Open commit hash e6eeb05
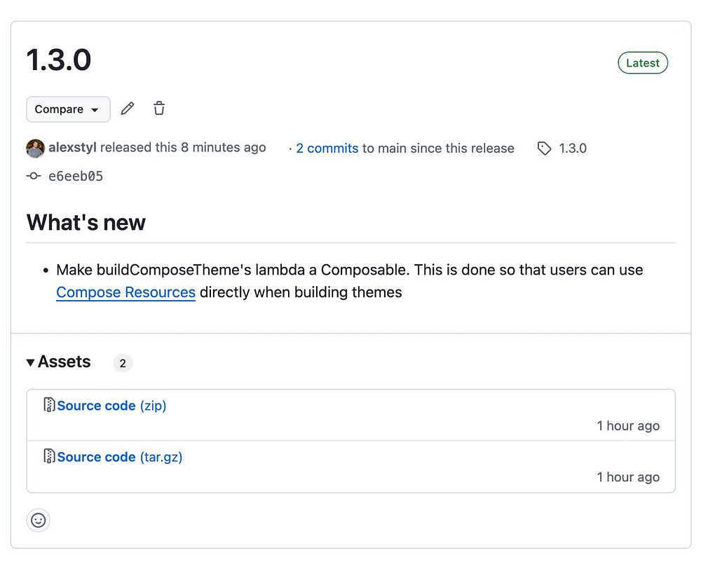Viewport: 701px width, 562px height. pos(76,176)
